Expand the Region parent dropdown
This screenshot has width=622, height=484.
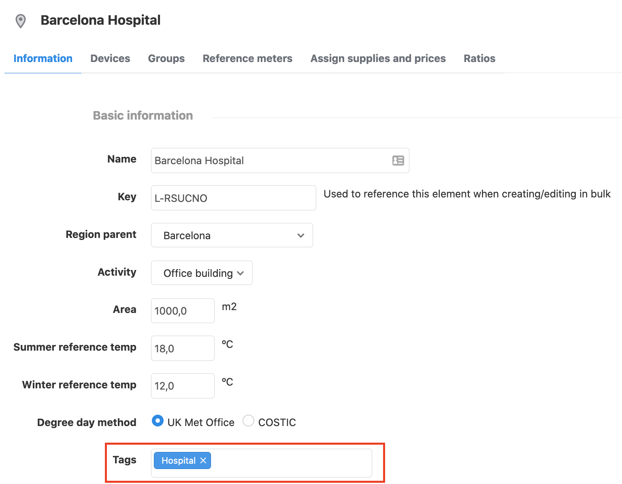pos(232,235)
